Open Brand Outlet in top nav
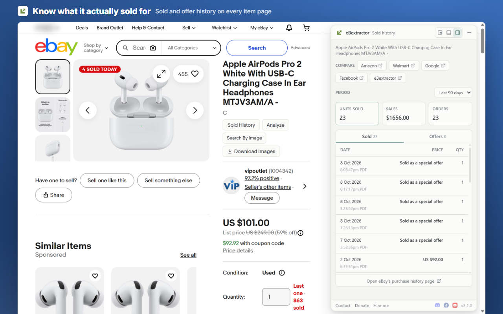 pos(110,28)
